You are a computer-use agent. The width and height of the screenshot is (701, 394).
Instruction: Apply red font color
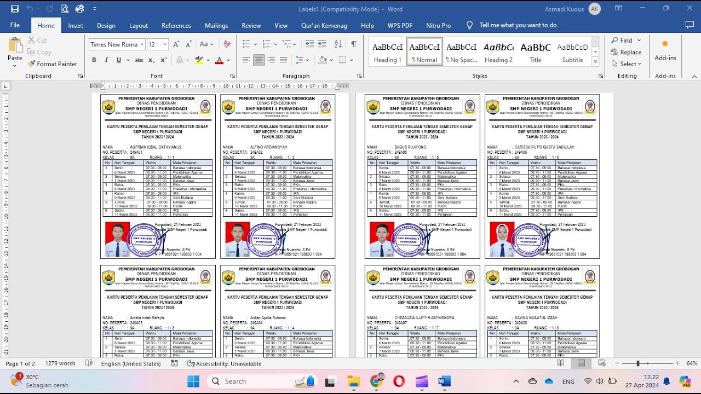click(220, 60)
